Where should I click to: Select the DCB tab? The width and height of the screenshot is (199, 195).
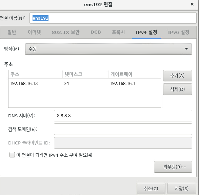coord(96,32)
